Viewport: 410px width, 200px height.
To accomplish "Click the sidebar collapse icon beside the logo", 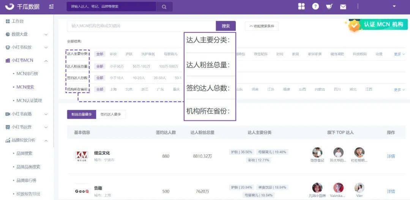I will point(52,6).
